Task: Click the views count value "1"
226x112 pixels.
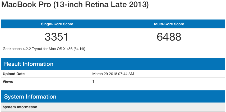Action: [x=93, y=81]
